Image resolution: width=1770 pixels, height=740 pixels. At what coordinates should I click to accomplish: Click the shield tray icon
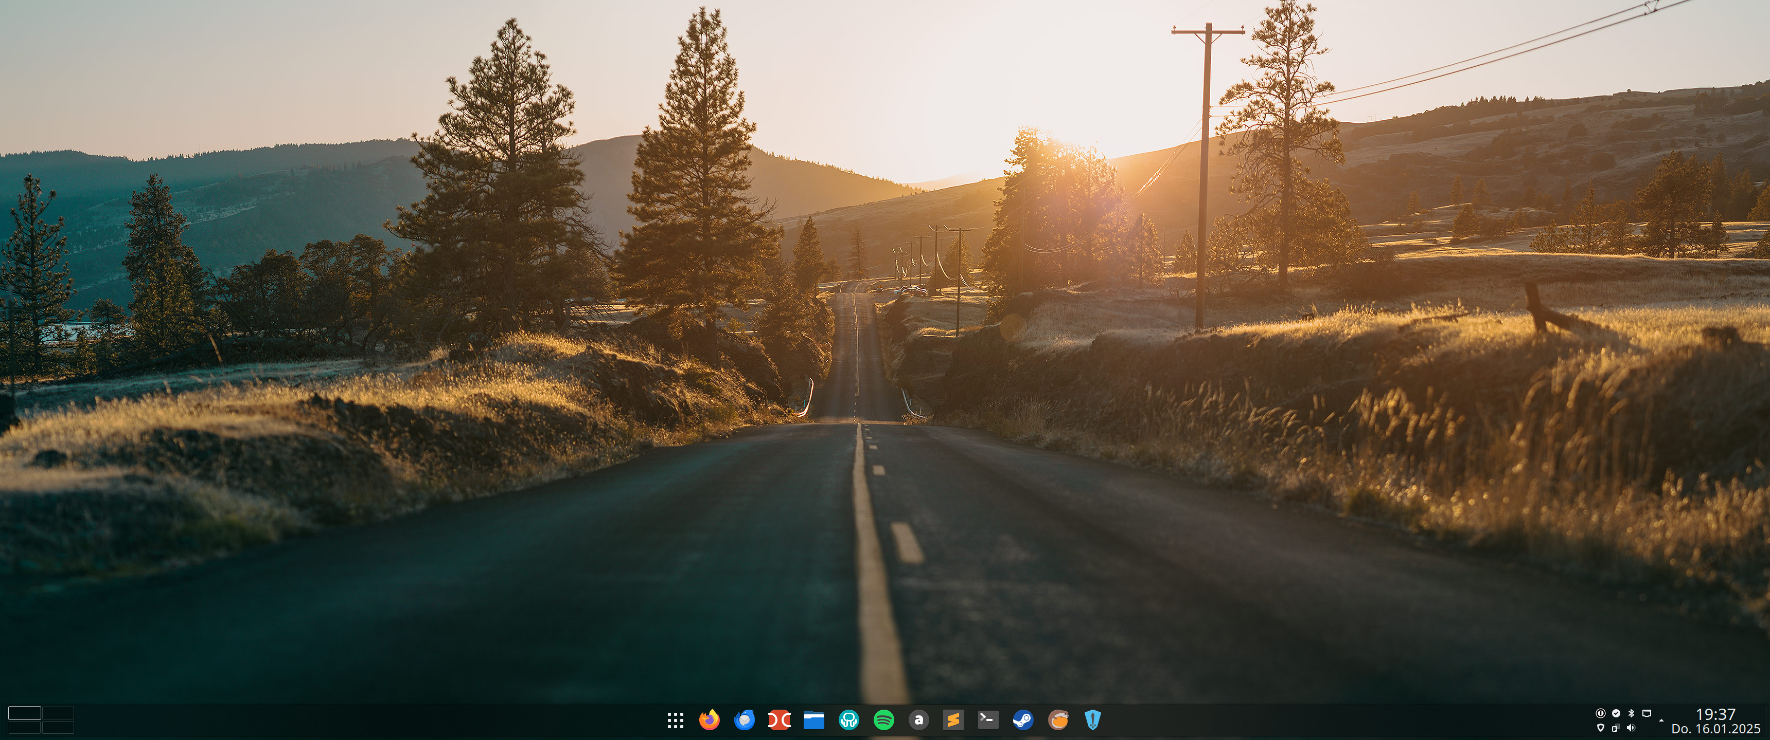(1601, 728)
